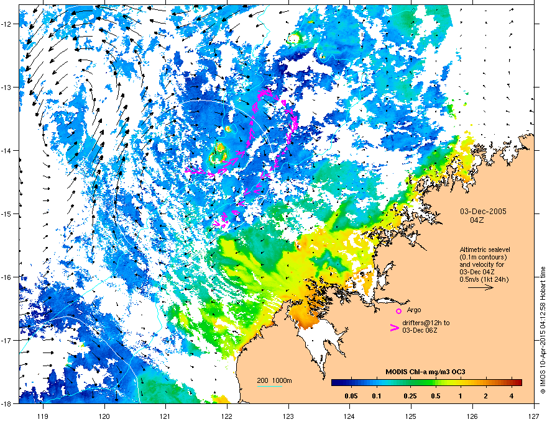Click the color bar tick label '4'
The image size is (547, 422).
[511, 396]
